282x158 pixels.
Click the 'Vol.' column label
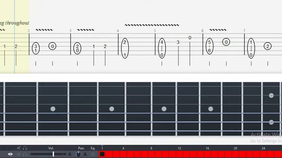tap(51, 148)
